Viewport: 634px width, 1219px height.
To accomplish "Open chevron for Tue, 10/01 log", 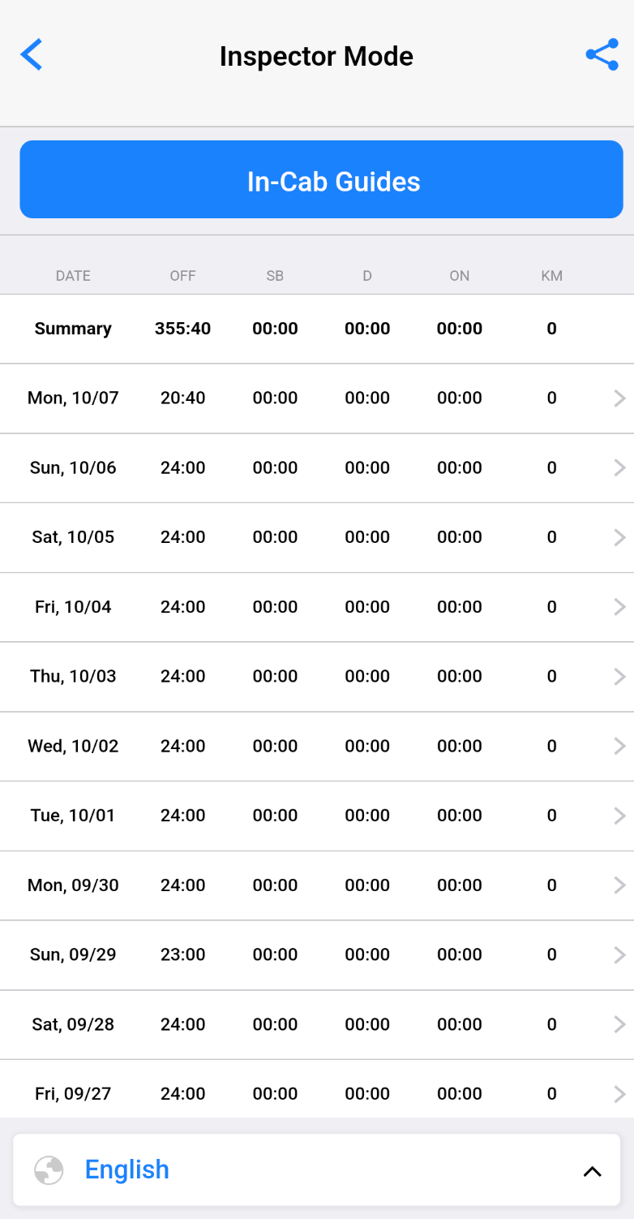I will click(x=619, y=816).
